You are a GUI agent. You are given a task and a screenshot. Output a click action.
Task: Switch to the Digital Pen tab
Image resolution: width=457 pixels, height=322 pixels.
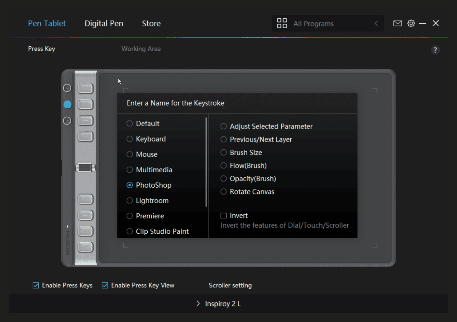[x=104, y=23]
